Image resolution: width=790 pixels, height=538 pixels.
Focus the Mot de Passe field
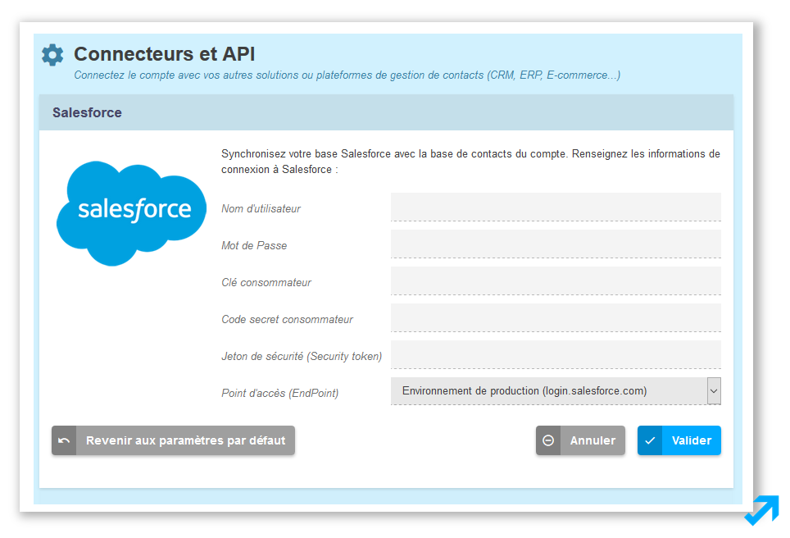tap(556, 244)
